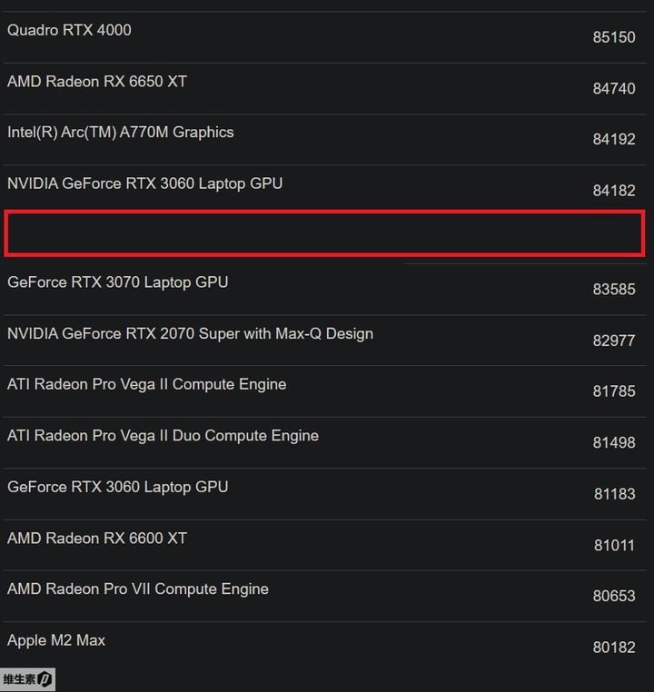This screenshot has height=692, width=654.
Task: Select the GeForce RTX 3070 Laptop GPU entry
Action: [x=118, y=282]
